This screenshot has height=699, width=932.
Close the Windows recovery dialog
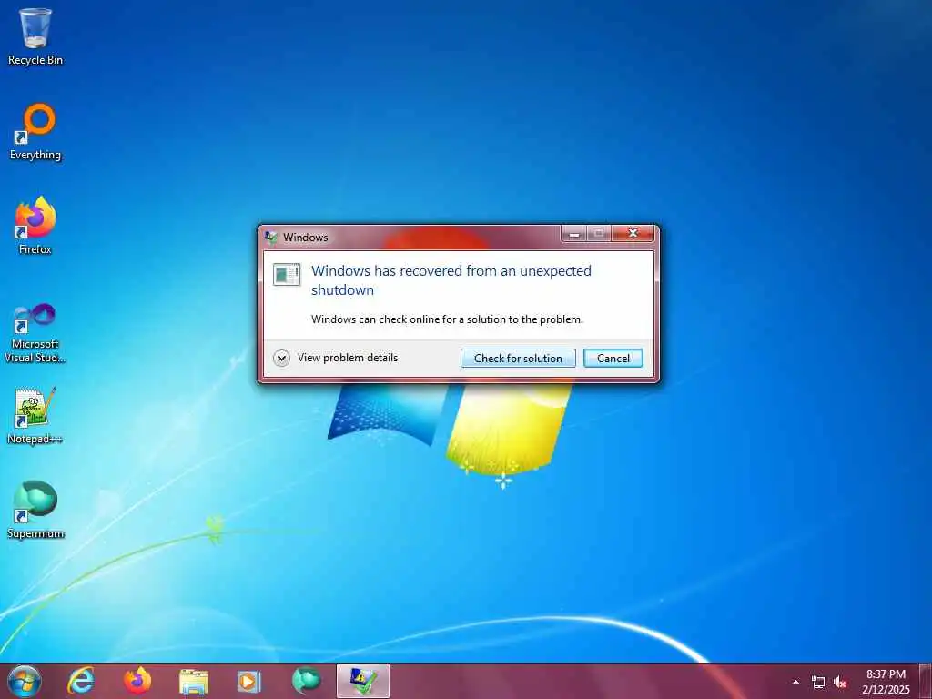[633, 234]
